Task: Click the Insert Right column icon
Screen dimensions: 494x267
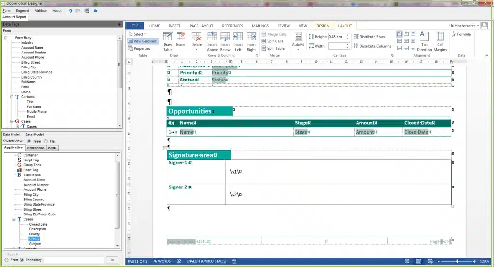Action: pyautogui.click(x=251, y=40)
